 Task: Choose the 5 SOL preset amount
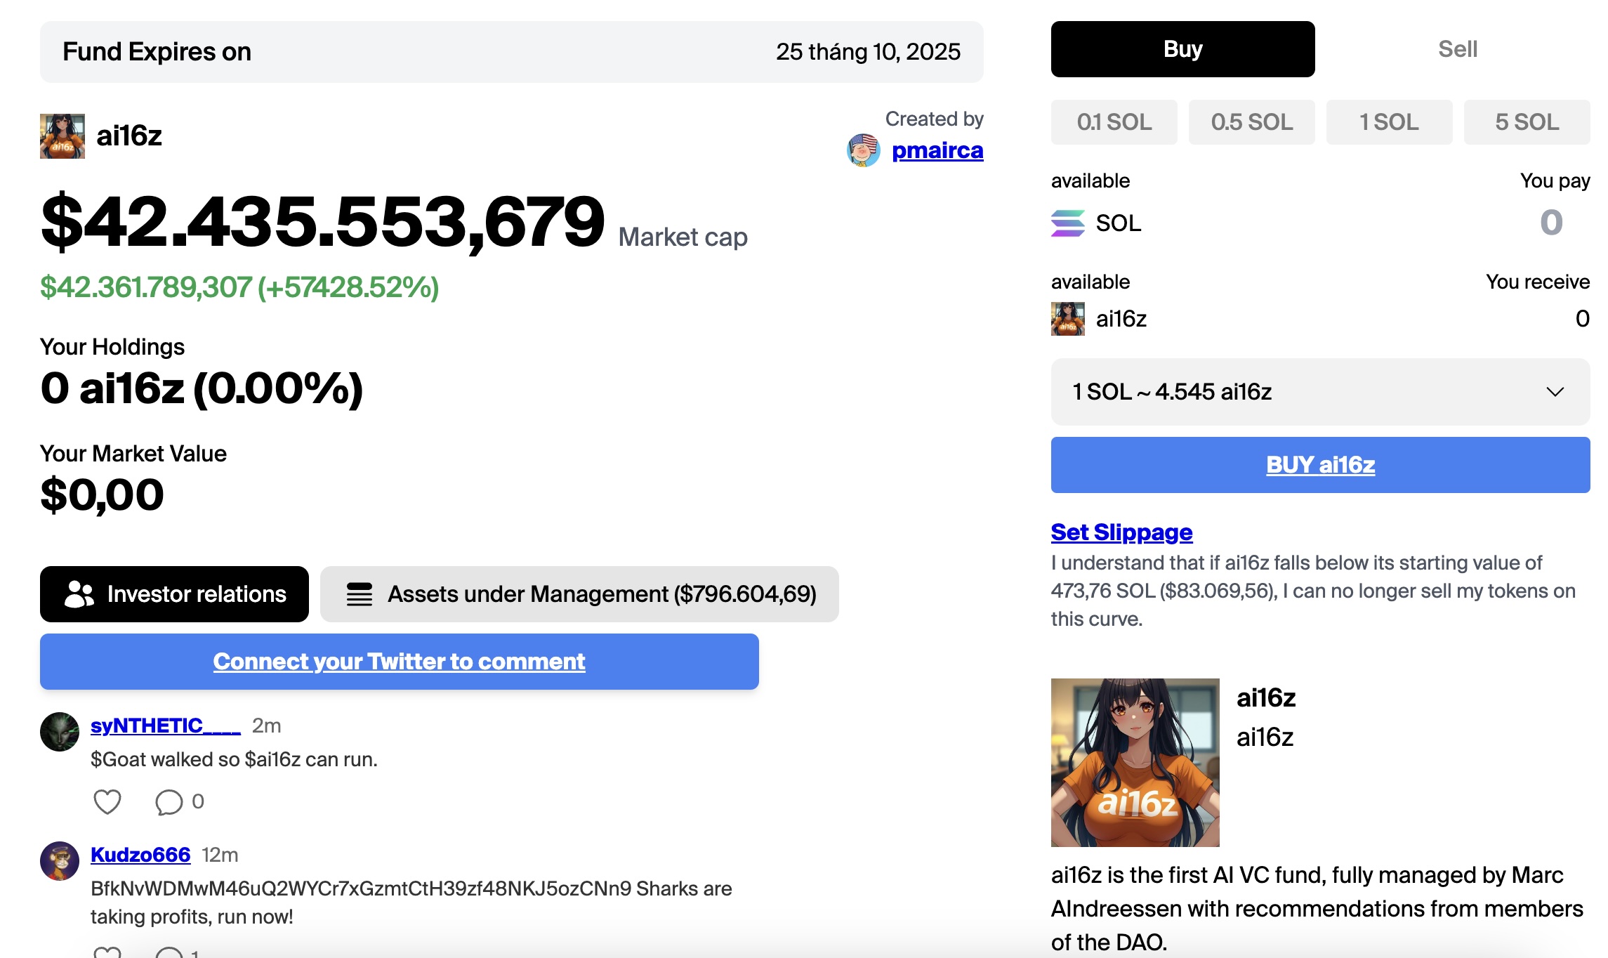[x=1527, y=122]
